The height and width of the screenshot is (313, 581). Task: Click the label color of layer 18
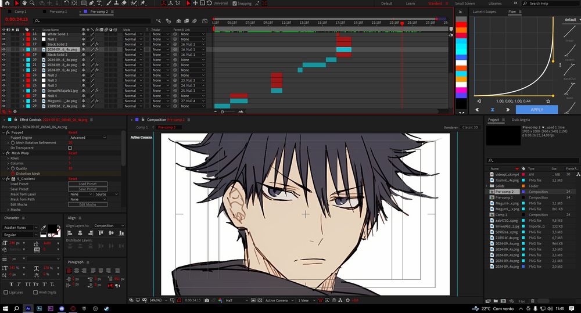28,49
